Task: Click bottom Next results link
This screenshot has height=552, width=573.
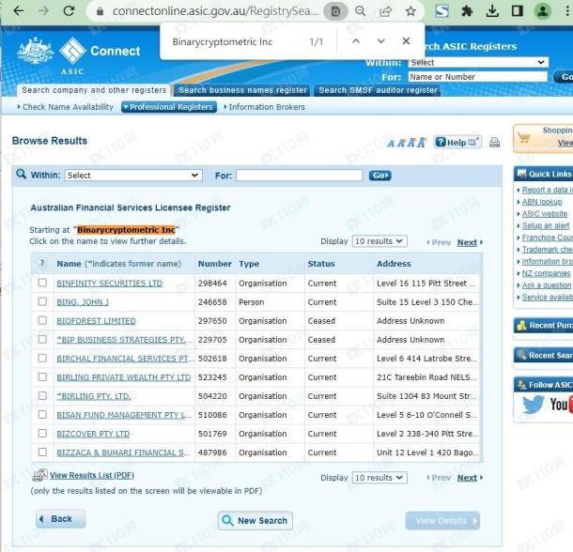Action: pyautogui.click(x=470, y=478)
